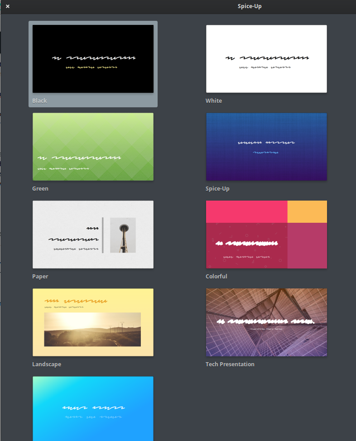Click the "Landscape" template name label
The height and width of the screenshot is (441, 356).
(47, 364)
